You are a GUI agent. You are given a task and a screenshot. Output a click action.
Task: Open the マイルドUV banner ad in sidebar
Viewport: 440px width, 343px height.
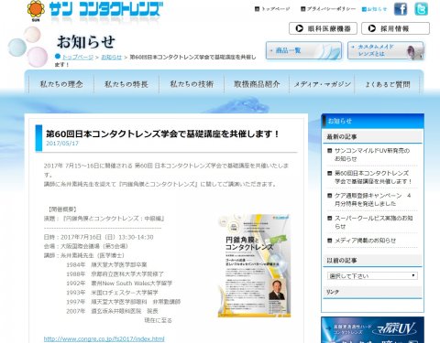[x=372, y=330]
